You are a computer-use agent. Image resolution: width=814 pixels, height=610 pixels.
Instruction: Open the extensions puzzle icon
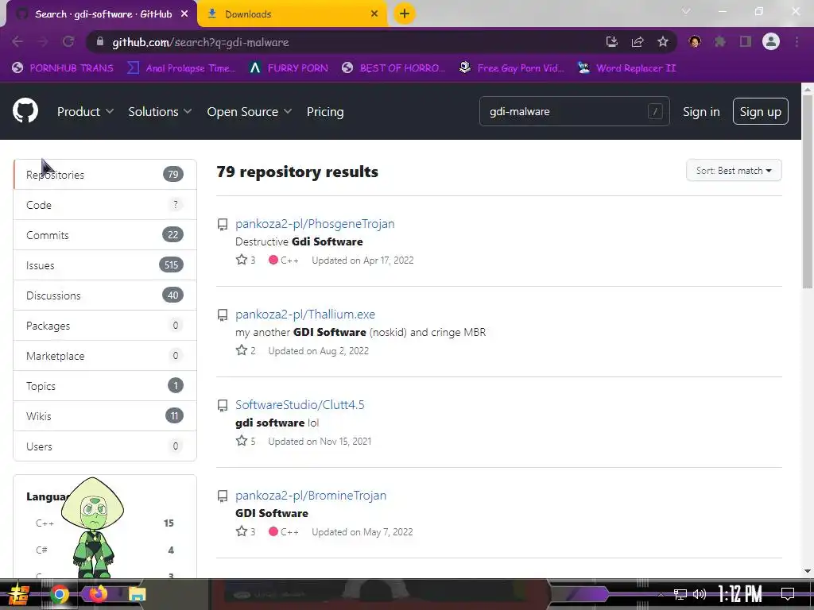point(720,41)
